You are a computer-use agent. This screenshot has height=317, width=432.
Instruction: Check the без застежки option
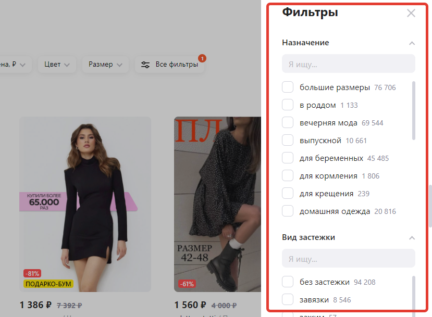pyautogui.click(x=287, y=282)
